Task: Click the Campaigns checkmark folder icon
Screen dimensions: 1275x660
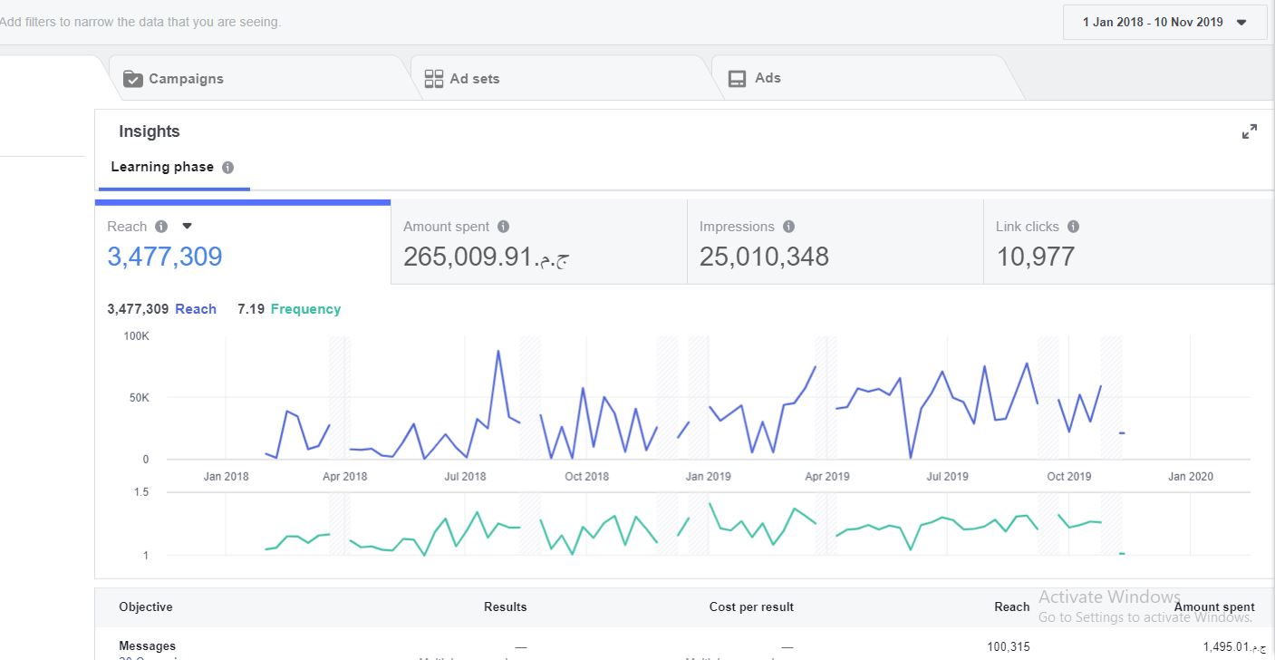Action: (x=133, y=79)
